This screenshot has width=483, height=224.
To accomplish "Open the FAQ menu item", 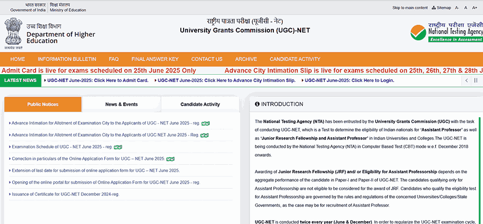I will coord(114,59).
